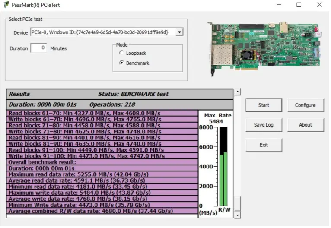Select the 'Read blocks 91–100' result row

[x=102, y=150]
